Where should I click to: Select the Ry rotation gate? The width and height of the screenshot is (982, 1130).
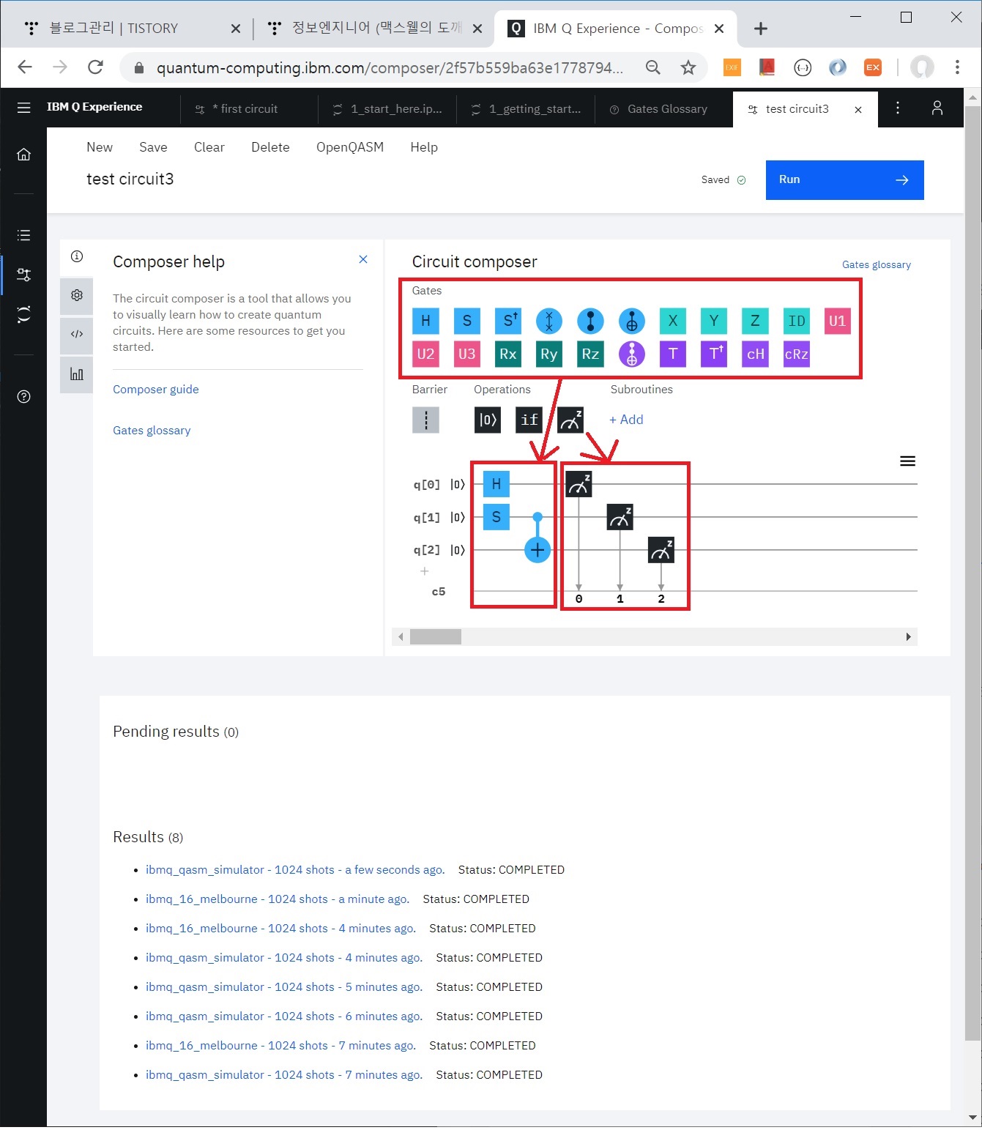(x=549, y=354)
